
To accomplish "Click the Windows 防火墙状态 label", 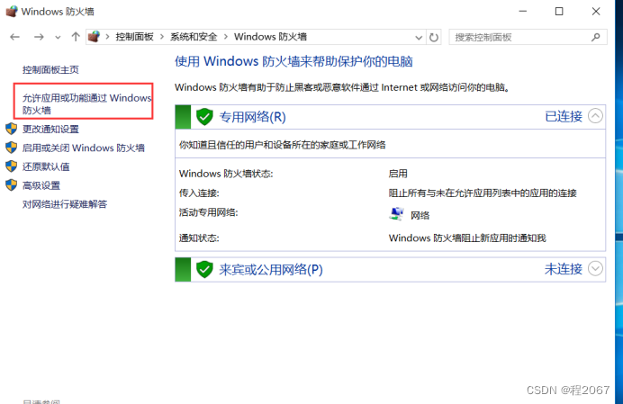I will [x=226, y=174].
